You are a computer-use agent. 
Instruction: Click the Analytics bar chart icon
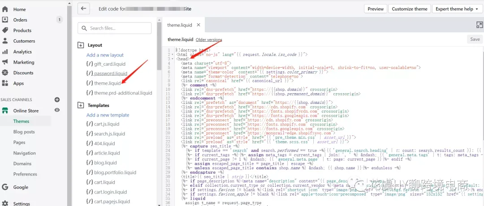pos(5,51)
